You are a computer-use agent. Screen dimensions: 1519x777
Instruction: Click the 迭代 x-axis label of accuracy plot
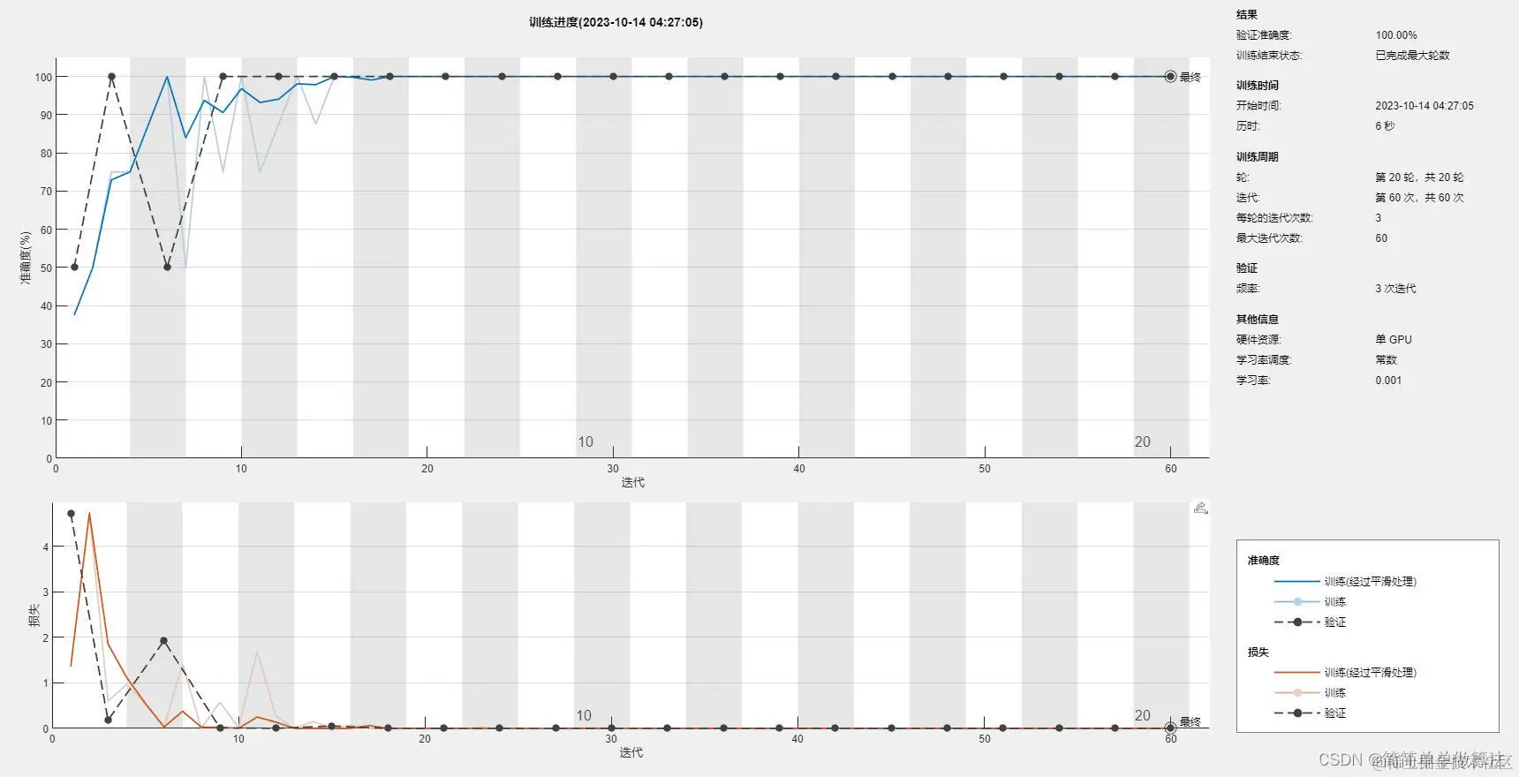(x=632, y=482)
